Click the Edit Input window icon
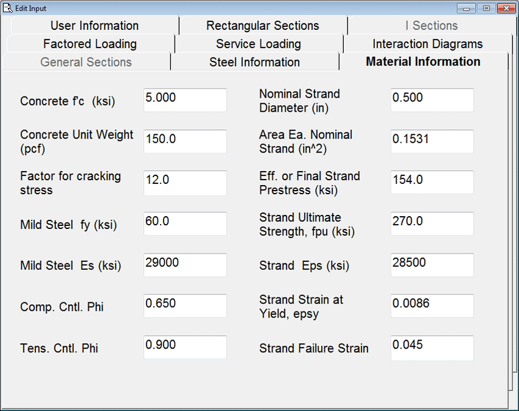Screen dimensions: 519x411 coord(8,8)
